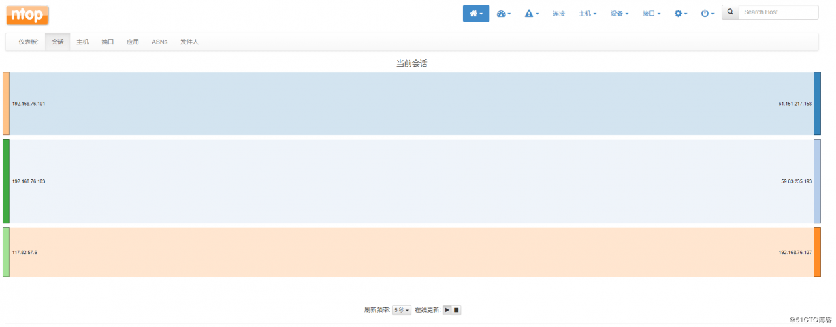Switch to the ASNs dashboard tab
This screenshot has width=836, height=327.
tap(159, 42)
